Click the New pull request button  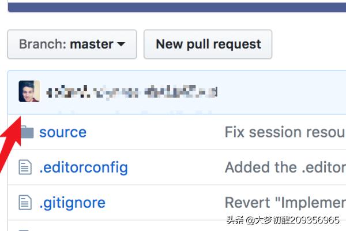208,44
